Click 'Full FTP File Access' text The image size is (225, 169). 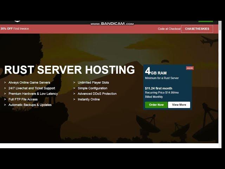[23, 99]
